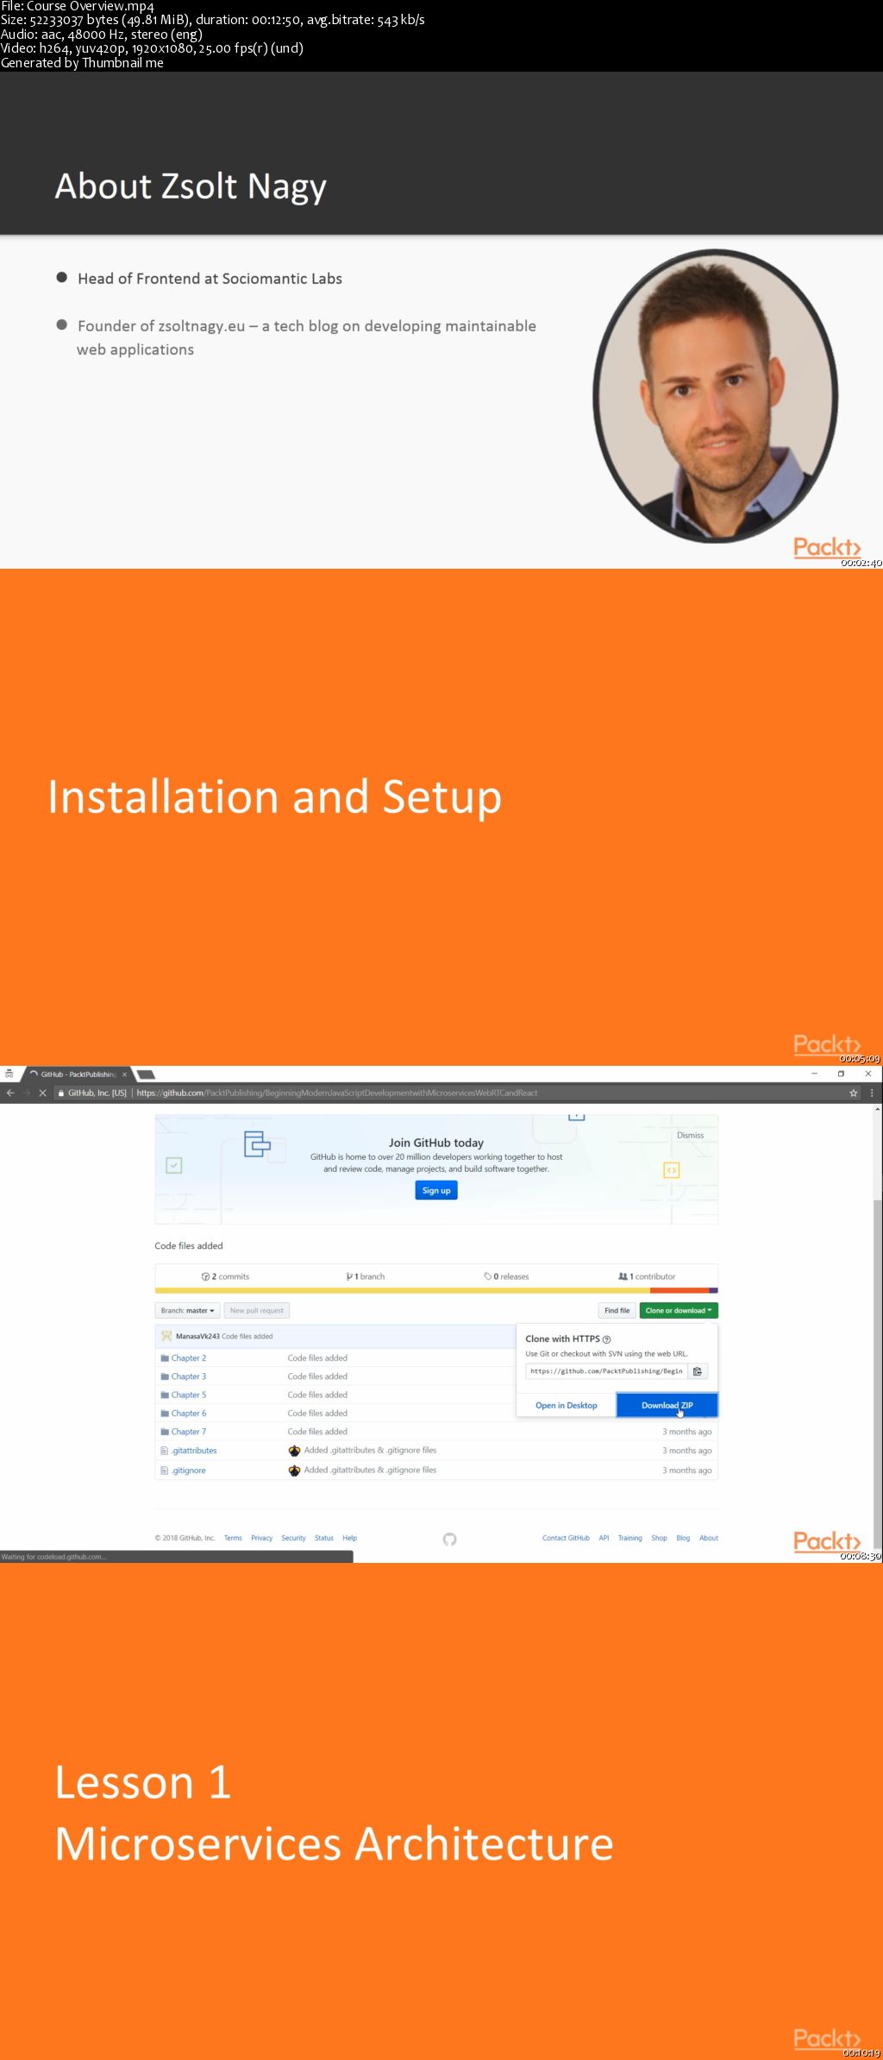The height and width of the screenshot is (2060, 883).
Task: Select the HTTPS clone URL field
Action: (606, 1371)
